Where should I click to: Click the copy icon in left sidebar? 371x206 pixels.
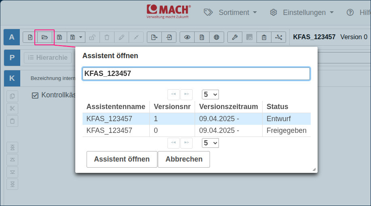point(12,96)
